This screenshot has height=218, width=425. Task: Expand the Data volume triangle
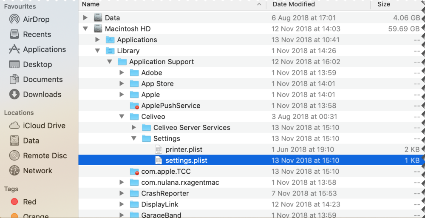85,18
